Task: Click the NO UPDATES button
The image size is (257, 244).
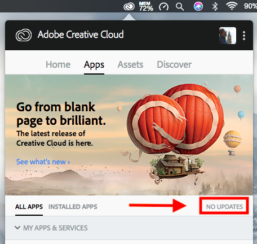Action: pyautogui.click(x=224, y=207)
